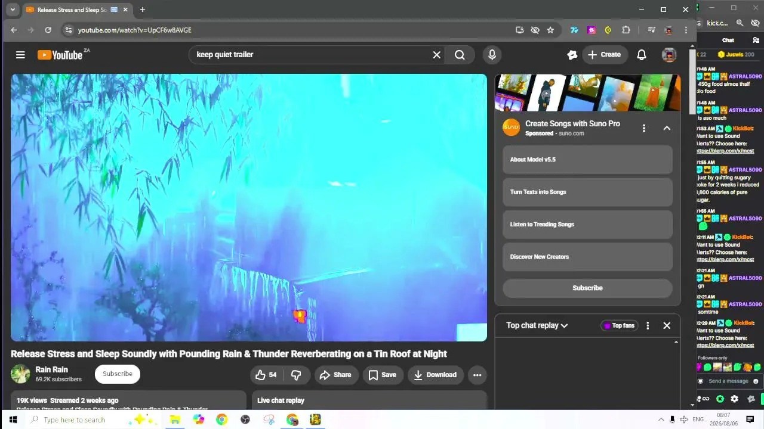
Task: Click Turn Texts into Songs ad link
Action: (x=587, y=192)
